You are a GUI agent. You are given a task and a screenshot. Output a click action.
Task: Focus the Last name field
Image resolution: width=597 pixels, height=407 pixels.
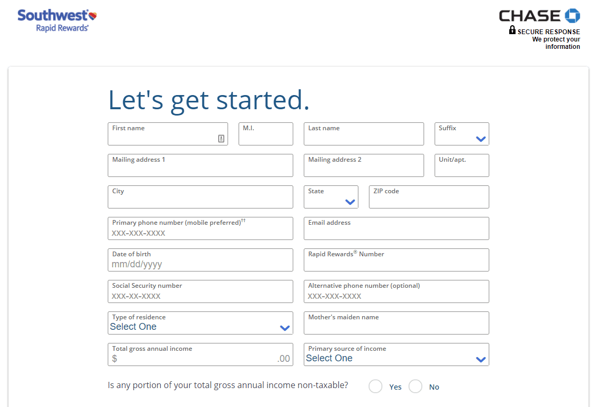pos(364,134)
